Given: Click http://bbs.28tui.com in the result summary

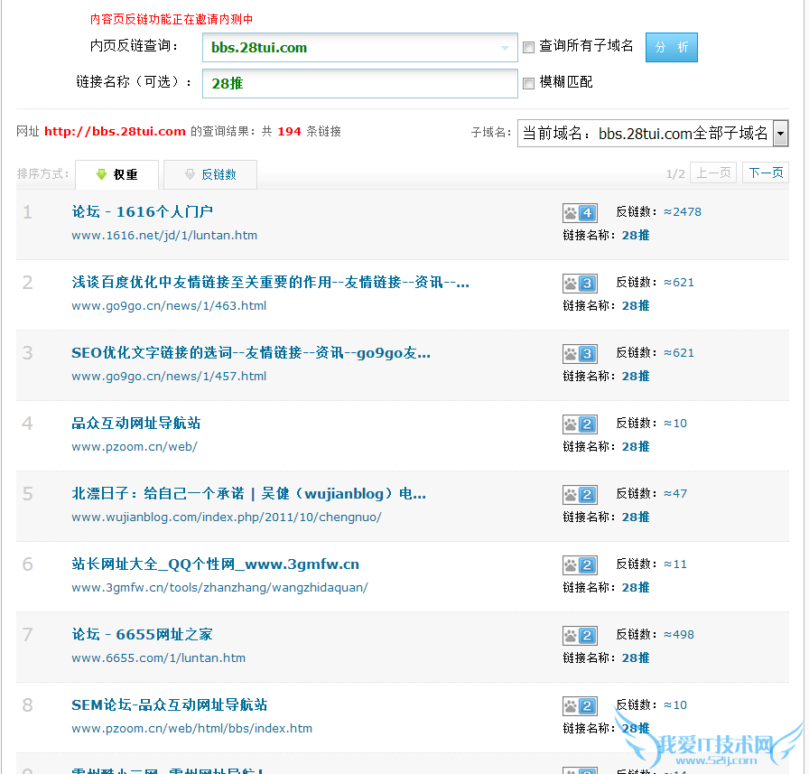Looking at the screenshot, I should click(115, 132).
